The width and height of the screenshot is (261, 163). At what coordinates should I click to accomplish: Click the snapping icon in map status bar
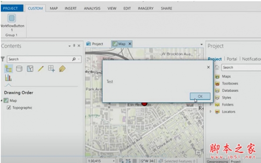tap(128, 161)
